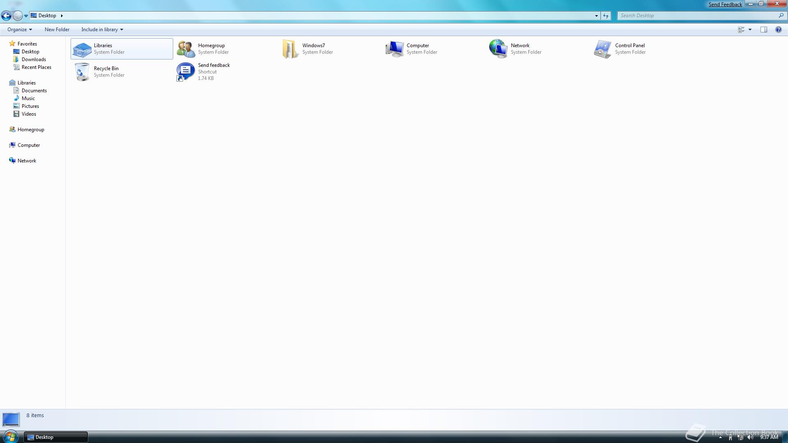The width and height of the screenshot is (788, 443).
Task: Click the Downloads folder icon in sidebar
Action: click(x=16, y=59)
